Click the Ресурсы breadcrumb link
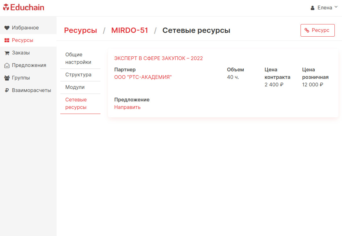 point(80,30)
